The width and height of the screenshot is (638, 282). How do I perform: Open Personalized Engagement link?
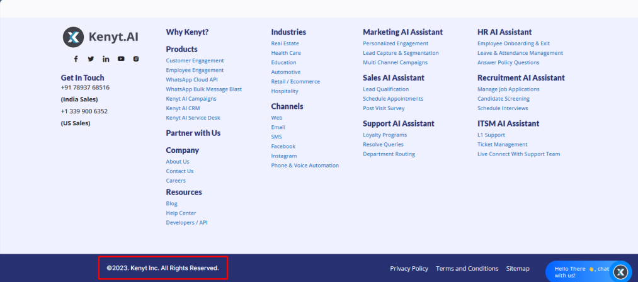[x=396, y=43]
